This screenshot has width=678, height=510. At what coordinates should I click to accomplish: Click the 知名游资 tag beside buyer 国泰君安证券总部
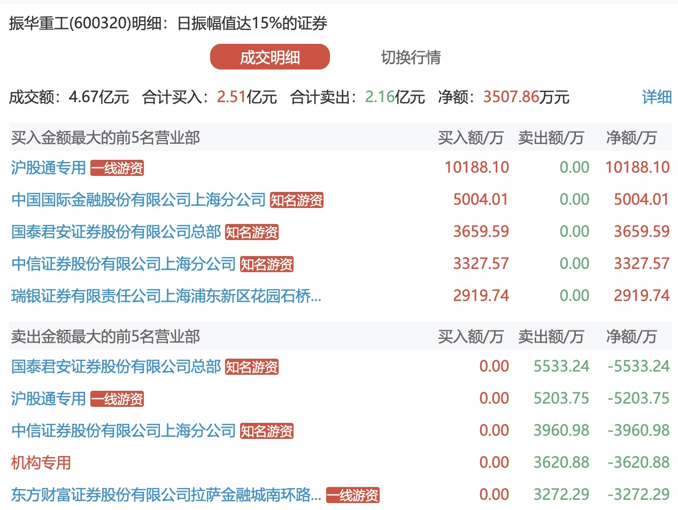click(x=252, y=233)
